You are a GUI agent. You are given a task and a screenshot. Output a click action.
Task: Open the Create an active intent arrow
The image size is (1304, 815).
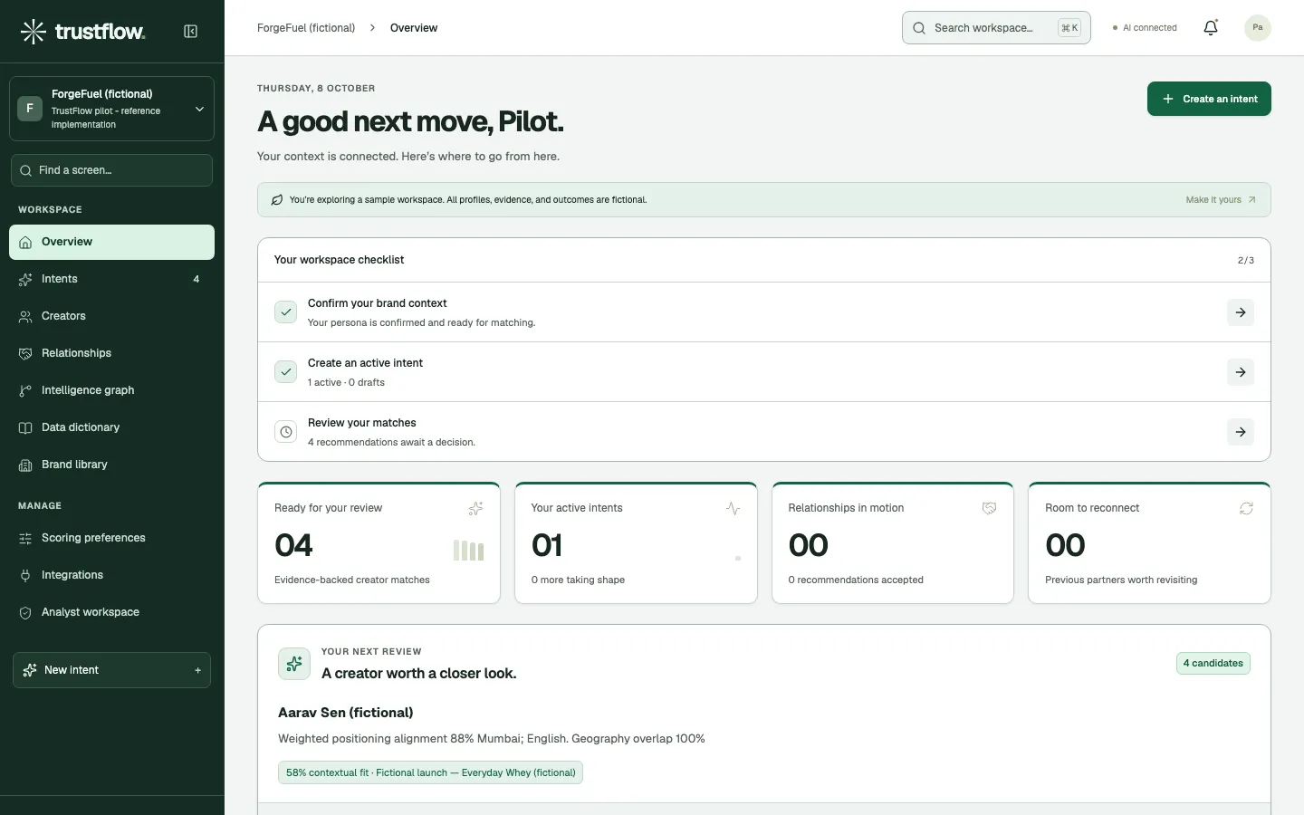coord(1241,372)
